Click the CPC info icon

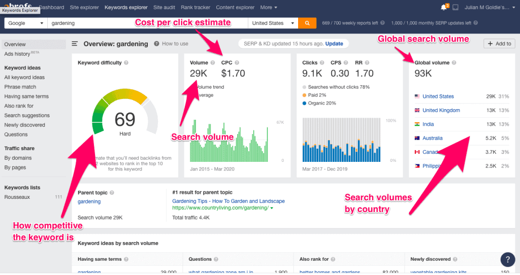(237, 62)
